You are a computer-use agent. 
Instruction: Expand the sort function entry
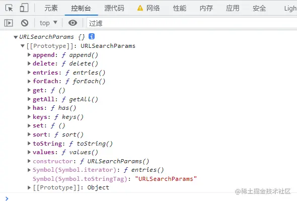(x=29, y=135)
